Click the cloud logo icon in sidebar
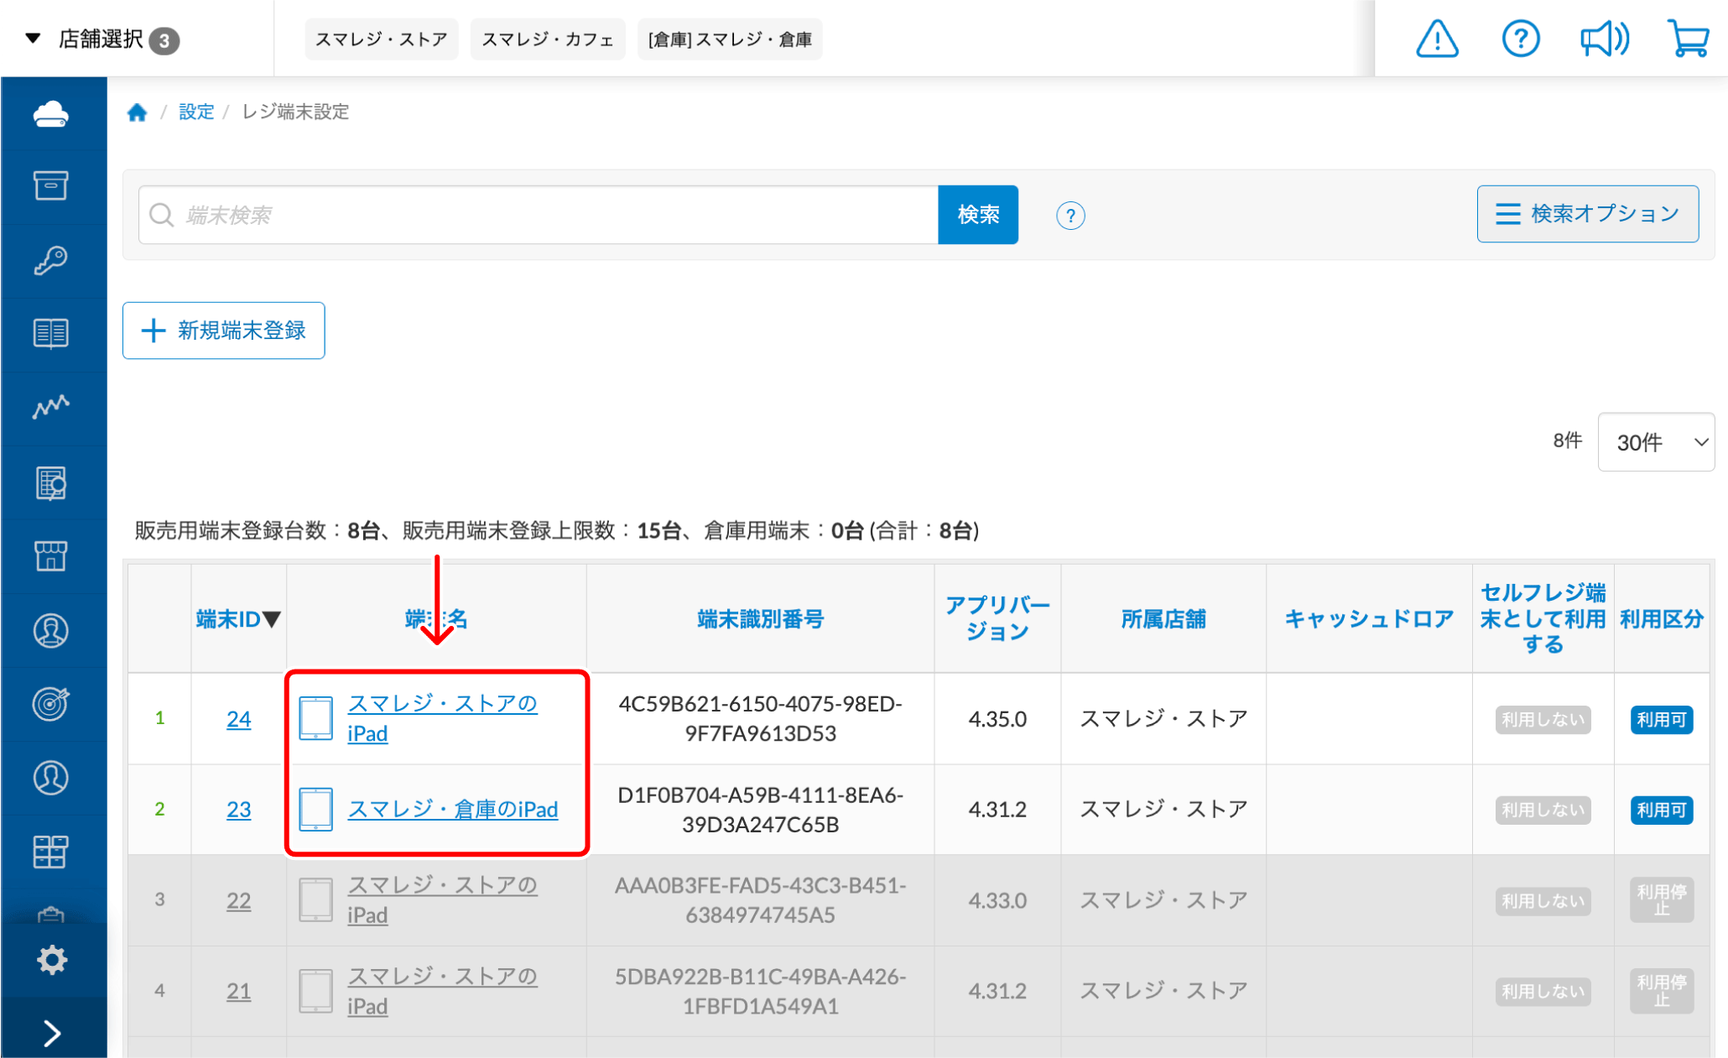The image size is (1728, 1058). 51,113
